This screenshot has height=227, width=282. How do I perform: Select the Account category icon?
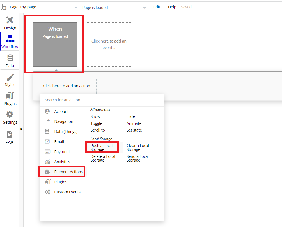(47, 111)
